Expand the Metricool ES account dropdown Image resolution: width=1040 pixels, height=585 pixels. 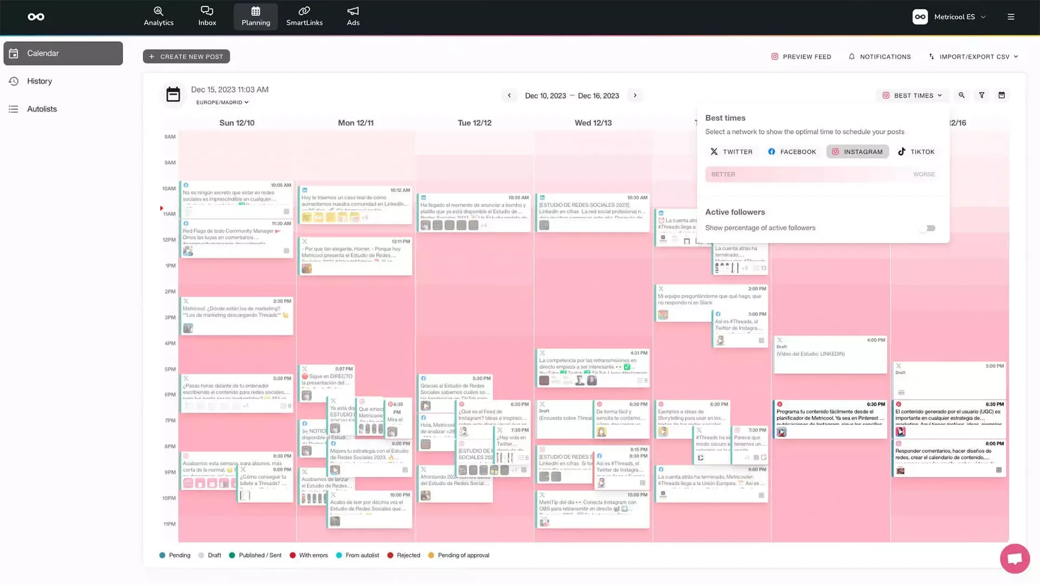pyautogui.click(x=955, y=16)
